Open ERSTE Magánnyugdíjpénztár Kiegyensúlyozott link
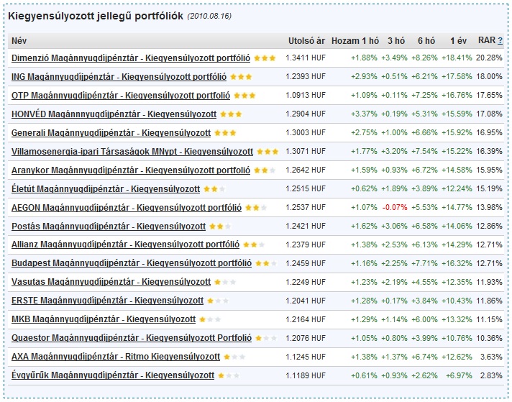The width and height of the screenshot is (512, 402). (107, 301)
